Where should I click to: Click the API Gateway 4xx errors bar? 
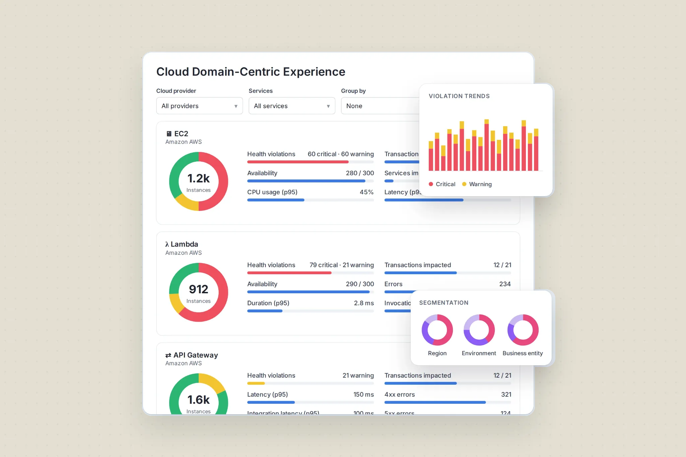point(448,402)
